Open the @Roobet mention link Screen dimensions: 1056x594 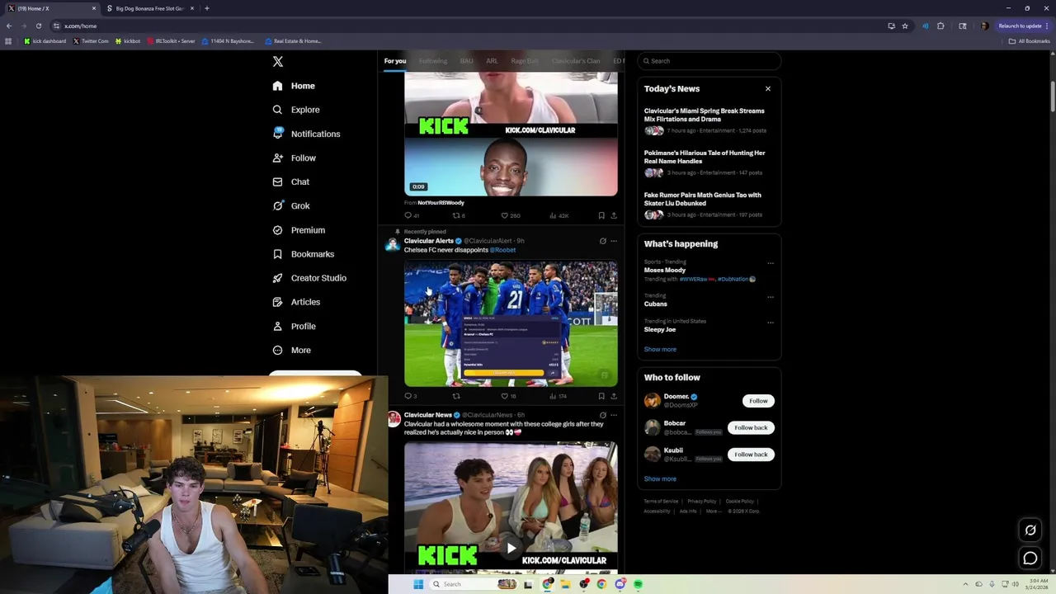[502, 250]
